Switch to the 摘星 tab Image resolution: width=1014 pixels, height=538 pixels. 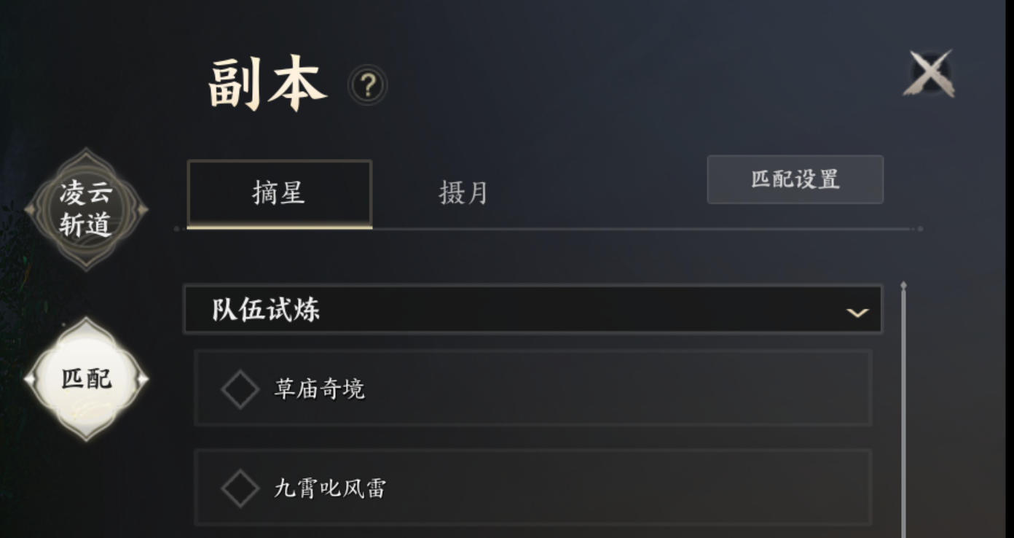(x=279, y=193)
